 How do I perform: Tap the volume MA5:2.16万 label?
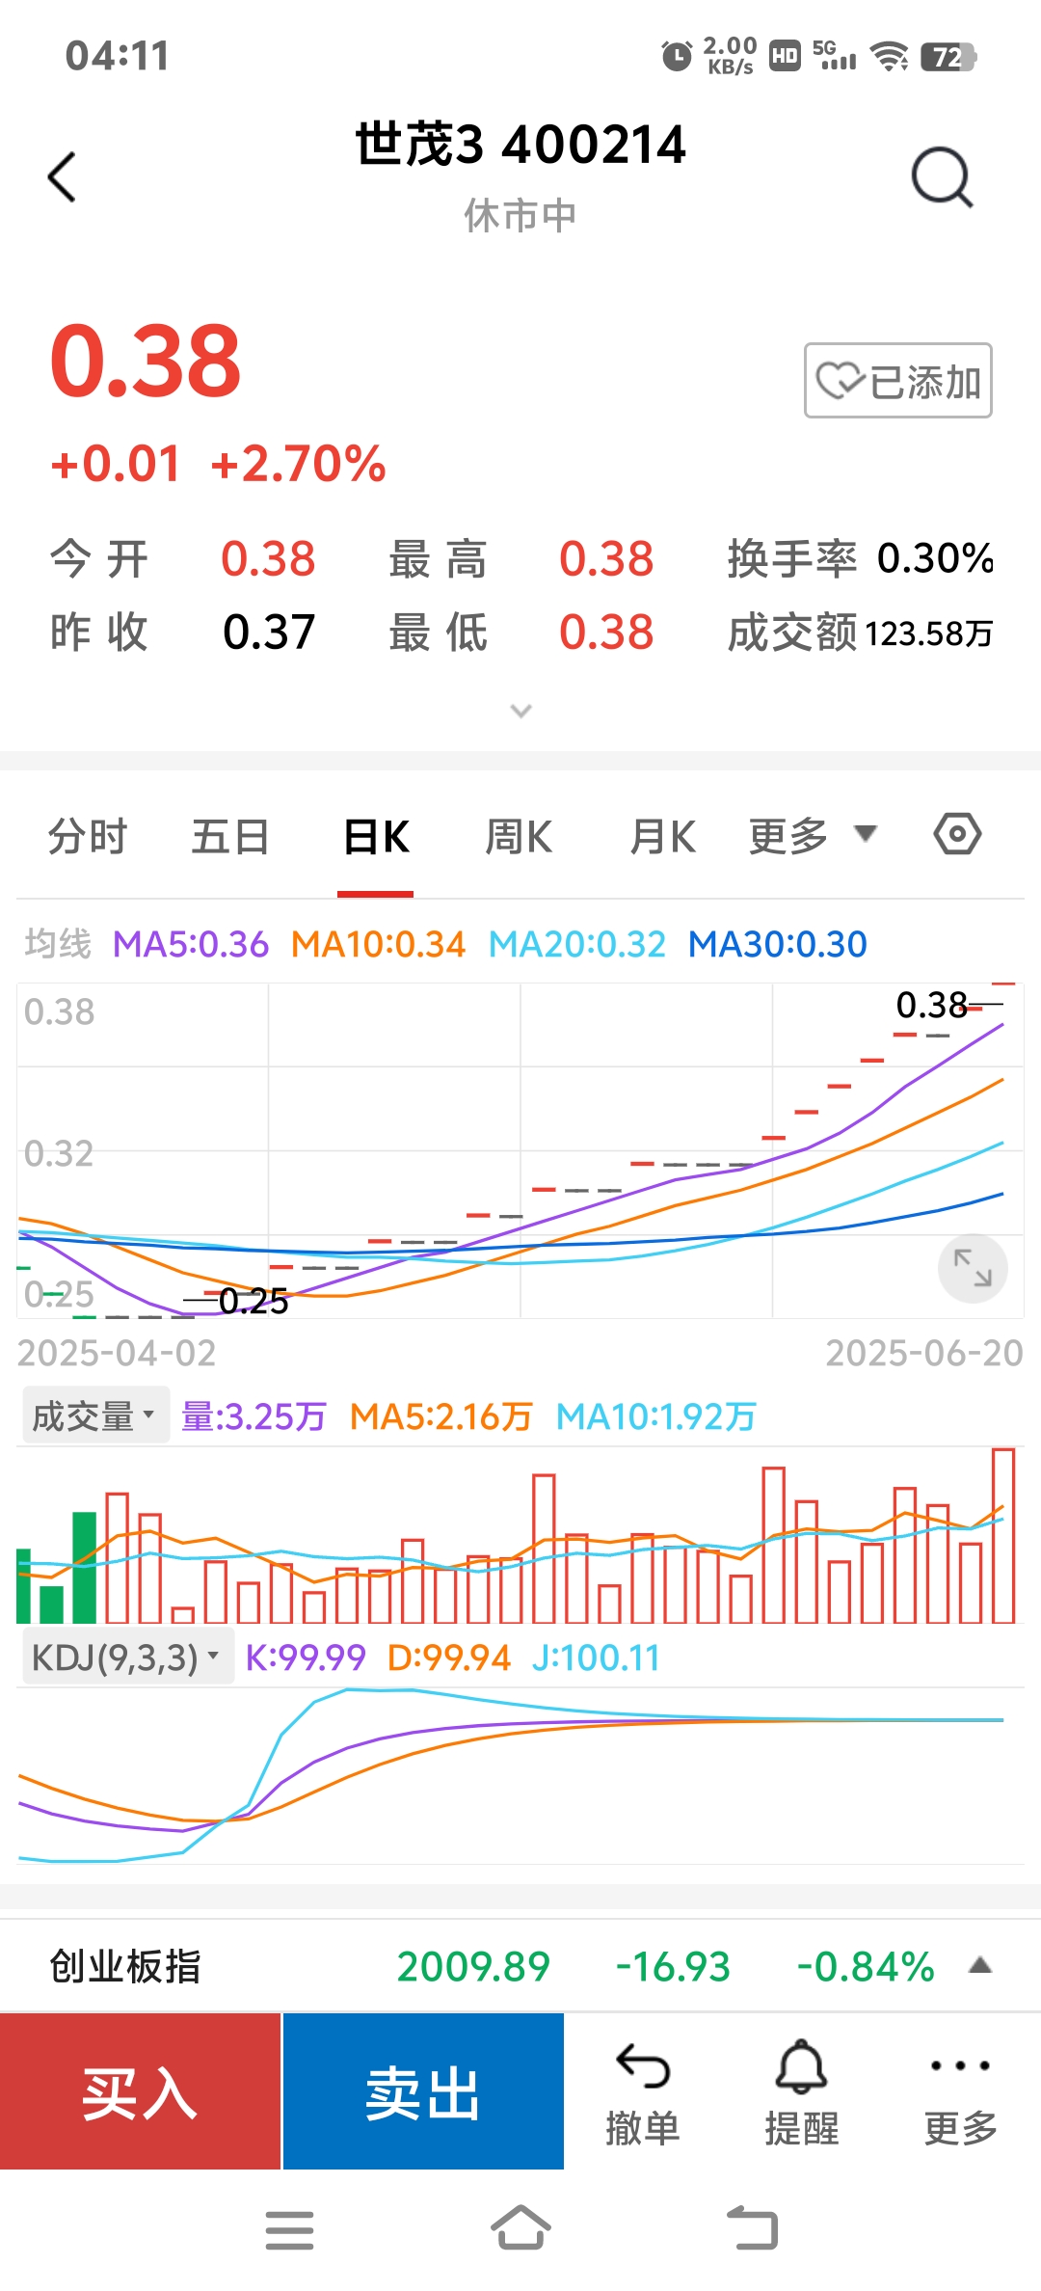click(x=440, y=1416)
